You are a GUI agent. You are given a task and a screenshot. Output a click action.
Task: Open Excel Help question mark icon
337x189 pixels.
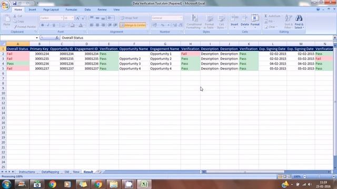click(x=318, y=9)
